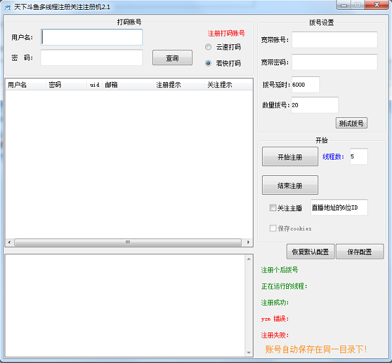Image resolution: width=392 pixels, height=363 pixels.
Task: Click the horizontal scrollbar left arrow
Action: tap(10, 242)
